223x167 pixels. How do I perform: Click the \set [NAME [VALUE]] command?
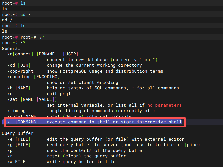pos(32,99)
